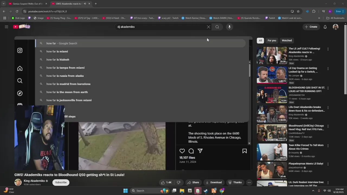The image size is (347, 195).
Task: Click the Download button
Action: point(214,183)
